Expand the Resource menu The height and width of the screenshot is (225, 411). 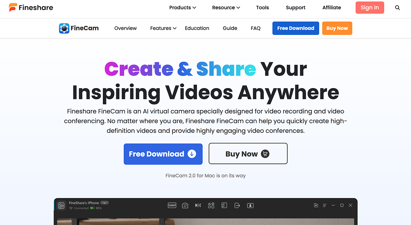(226, 8)
